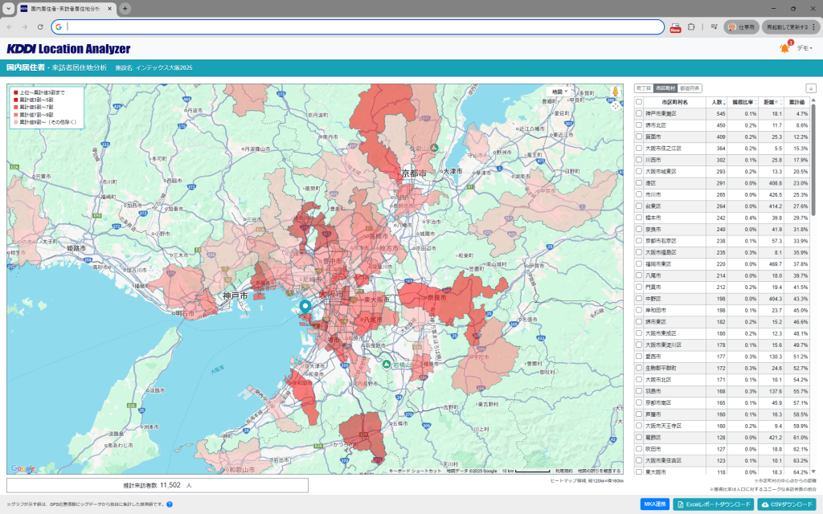Switch to the 町丁目 tab
The image size is (823, 514).
pyautogui.click(x=643, y=88)
